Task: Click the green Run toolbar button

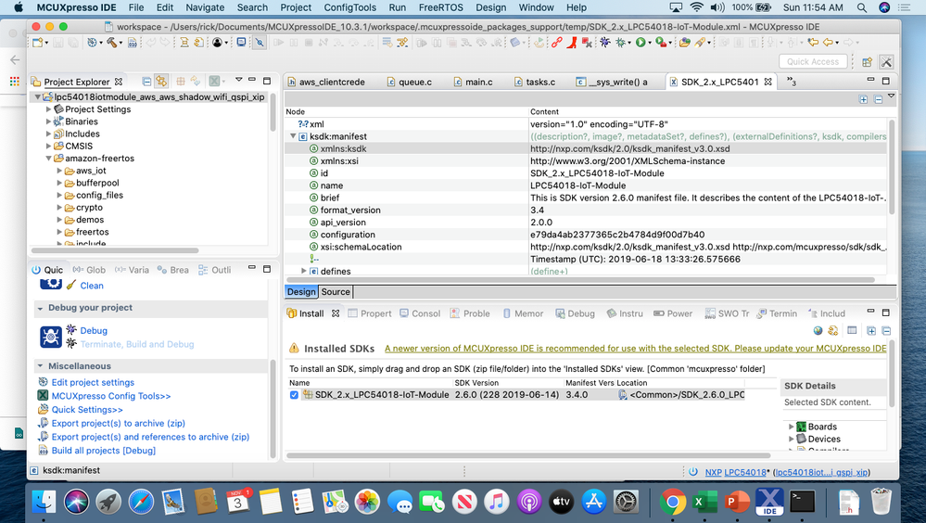Action: 641,43
